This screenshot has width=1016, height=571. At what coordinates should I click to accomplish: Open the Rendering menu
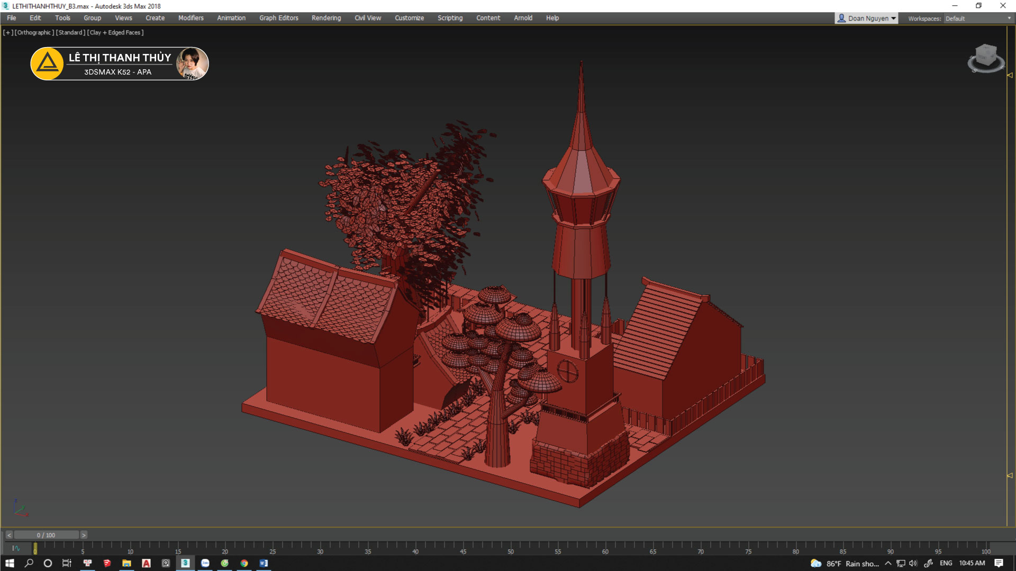[326, 18]
